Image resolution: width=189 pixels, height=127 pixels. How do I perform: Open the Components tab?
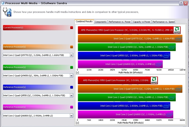(101, 22)
